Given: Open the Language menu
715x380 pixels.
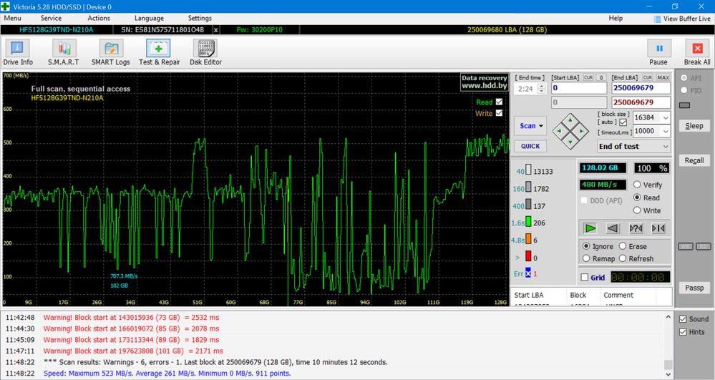Looking at the screenshot, I should pyautogui.click(x=149, y=18).
